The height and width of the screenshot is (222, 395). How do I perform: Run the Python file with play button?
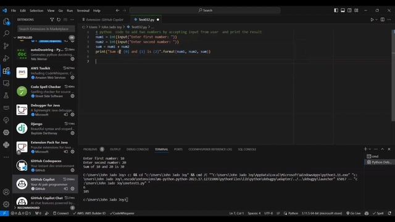pos(372,20)
